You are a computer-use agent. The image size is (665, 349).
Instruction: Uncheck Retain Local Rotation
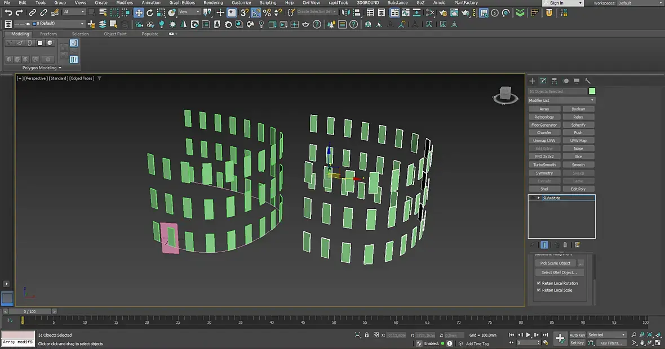point(539,283)
